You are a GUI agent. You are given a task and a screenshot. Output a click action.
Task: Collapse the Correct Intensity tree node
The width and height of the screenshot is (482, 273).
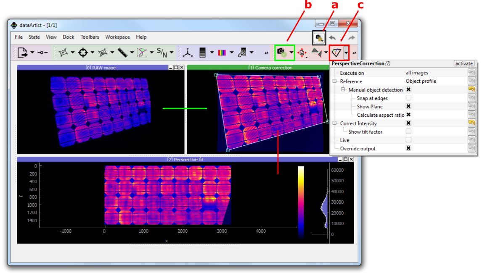click(335, 123)
